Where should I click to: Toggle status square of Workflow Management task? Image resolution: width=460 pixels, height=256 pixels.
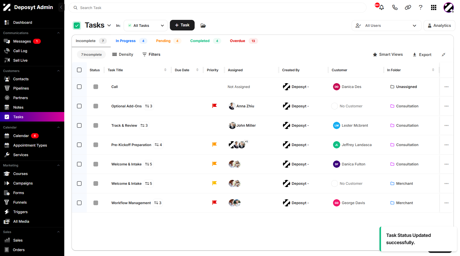[96, 203]
